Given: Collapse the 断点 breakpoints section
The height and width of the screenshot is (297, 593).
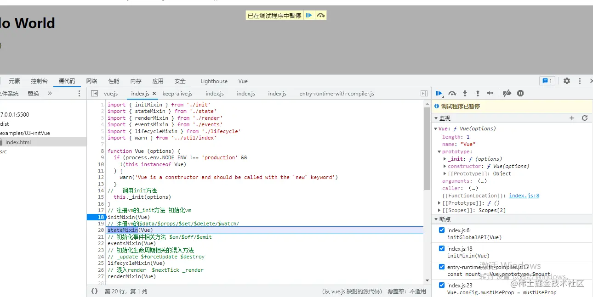Looking at the screenshot, I should pyautogui.click(x=436, y=219).
